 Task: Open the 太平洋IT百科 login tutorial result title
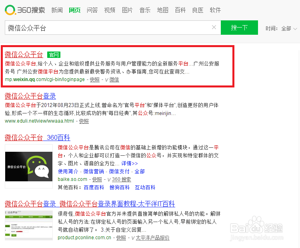pyautogui.click(x=90, y=204)
